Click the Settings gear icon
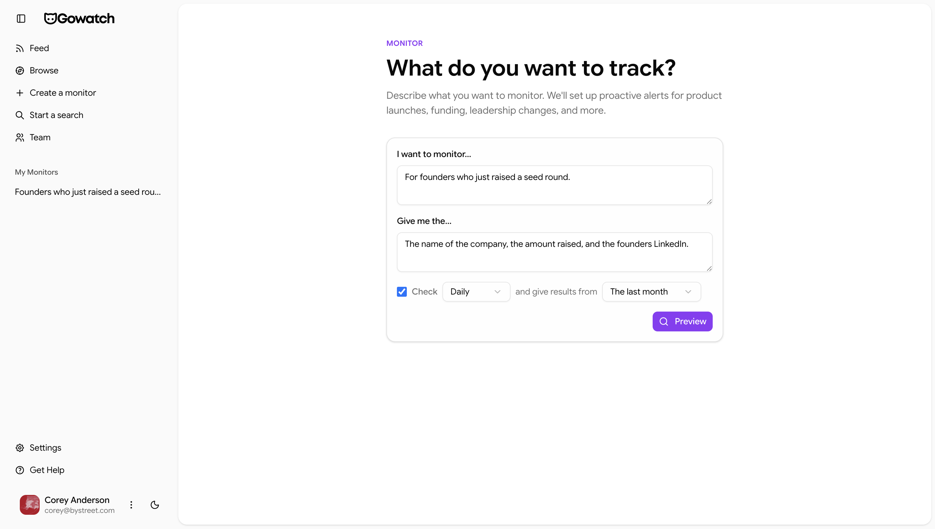The image size is (935, 529). click(20, 448)
